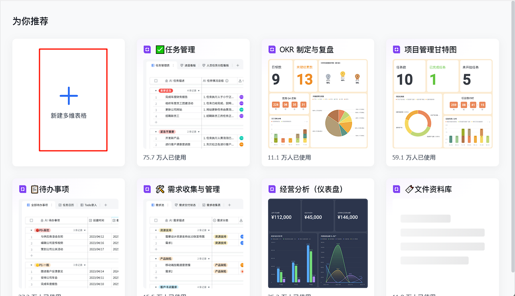Click the purple icon beside 经营分析（仪表盘）
This screenshot has height=296, width=515.
click(272, 189)
